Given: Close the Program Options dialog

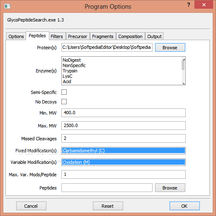Looking at the screenshot, I should point(204,5).
